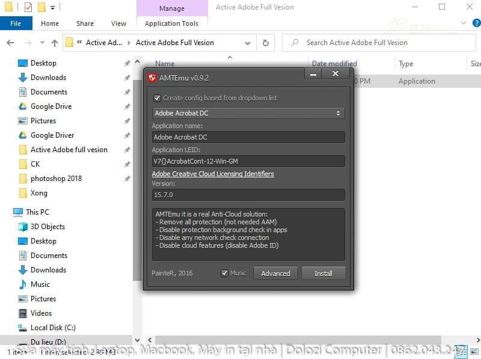Click the Google Drive icon in Quick access
The width and height of the screenshot is (481, 359).
(x=23, y=106)
